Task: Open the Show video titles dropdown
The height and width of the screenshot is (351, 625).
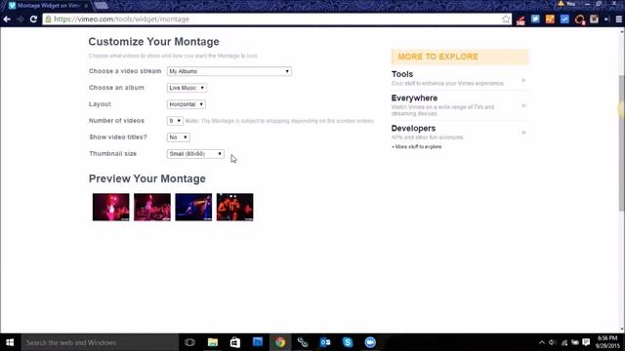Action: (178, 137)
